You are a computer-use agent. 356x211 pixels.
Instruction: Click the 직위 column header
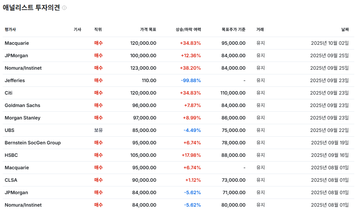pos(98,30)
